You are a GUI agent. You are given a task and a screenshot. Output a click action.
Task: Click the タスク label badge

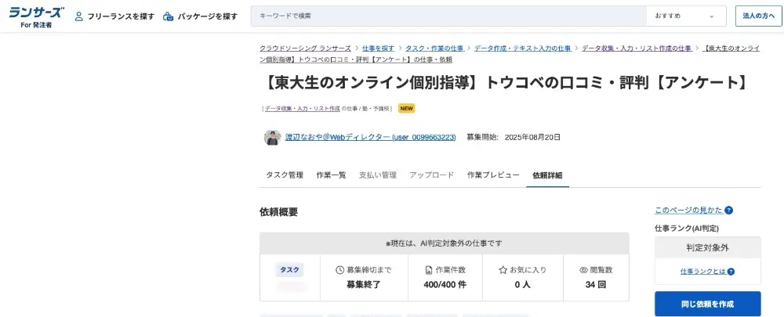click(289, 270)
